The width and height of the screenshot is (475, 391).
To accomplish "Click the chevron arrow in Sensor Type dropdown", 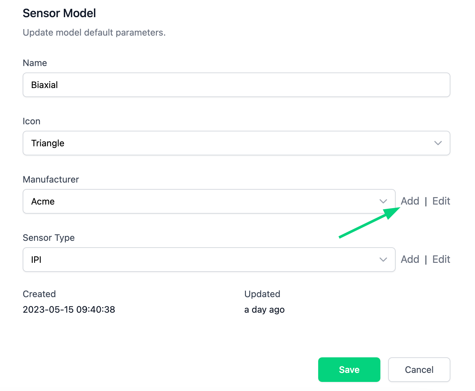I will pos(383,260).
